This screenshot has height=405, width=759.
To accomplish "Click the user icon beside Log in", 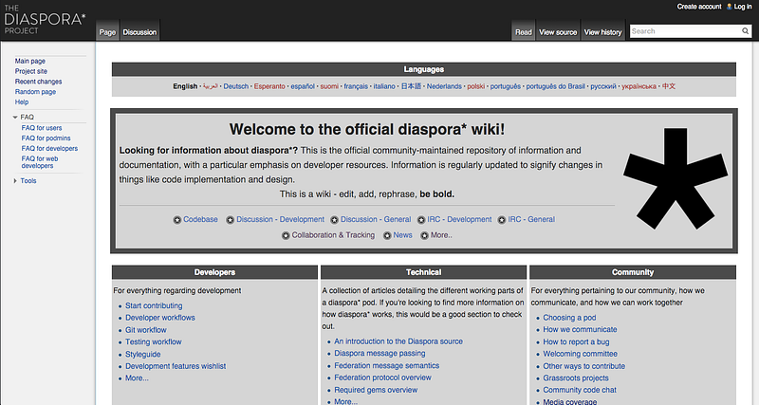I will (729, 7).
